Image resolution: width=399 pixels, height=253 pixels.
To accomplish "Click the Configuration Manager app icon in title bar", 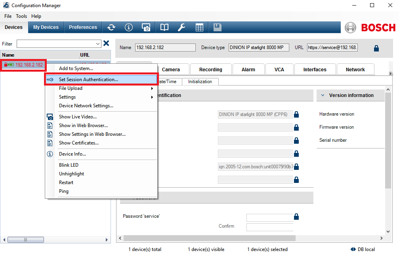I will (x=6, y=5).
